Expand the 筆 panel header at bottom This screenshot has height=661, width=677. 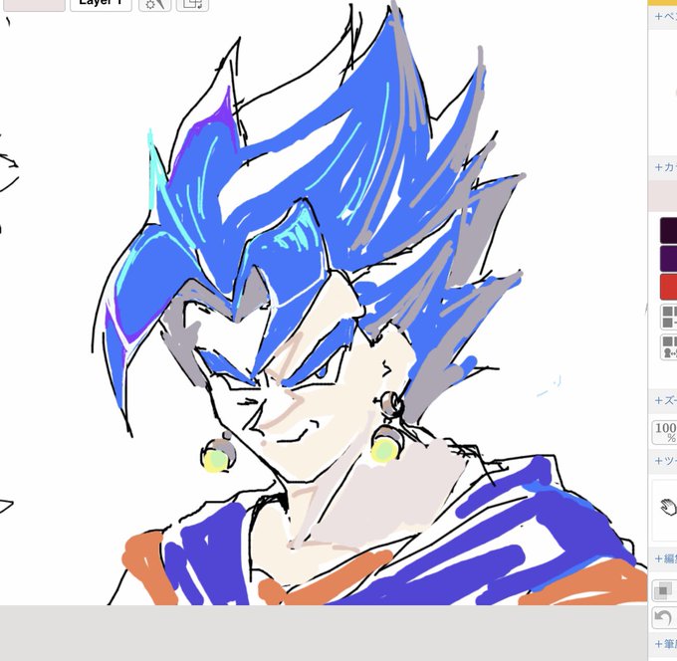665,644
